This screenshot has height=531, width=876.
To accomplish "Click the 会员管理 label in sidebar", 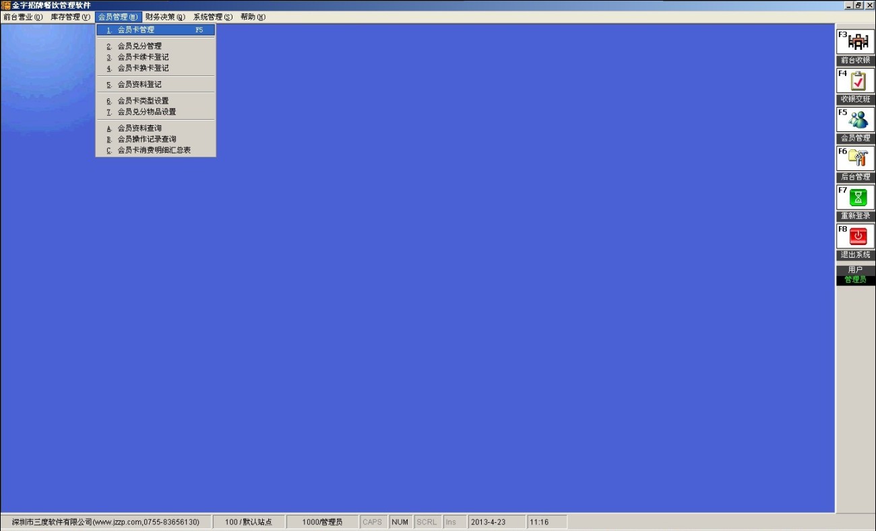I will click(855, 138).
